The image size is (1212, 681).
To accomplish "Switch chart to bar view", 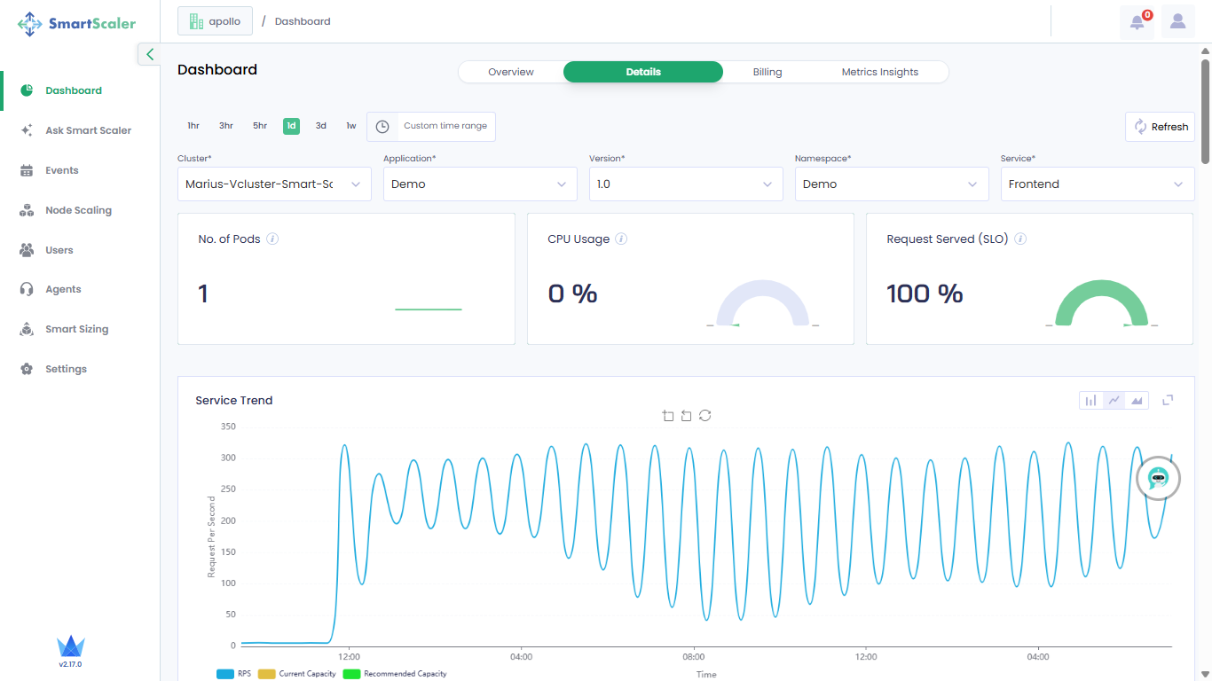I will point(1090,401).
